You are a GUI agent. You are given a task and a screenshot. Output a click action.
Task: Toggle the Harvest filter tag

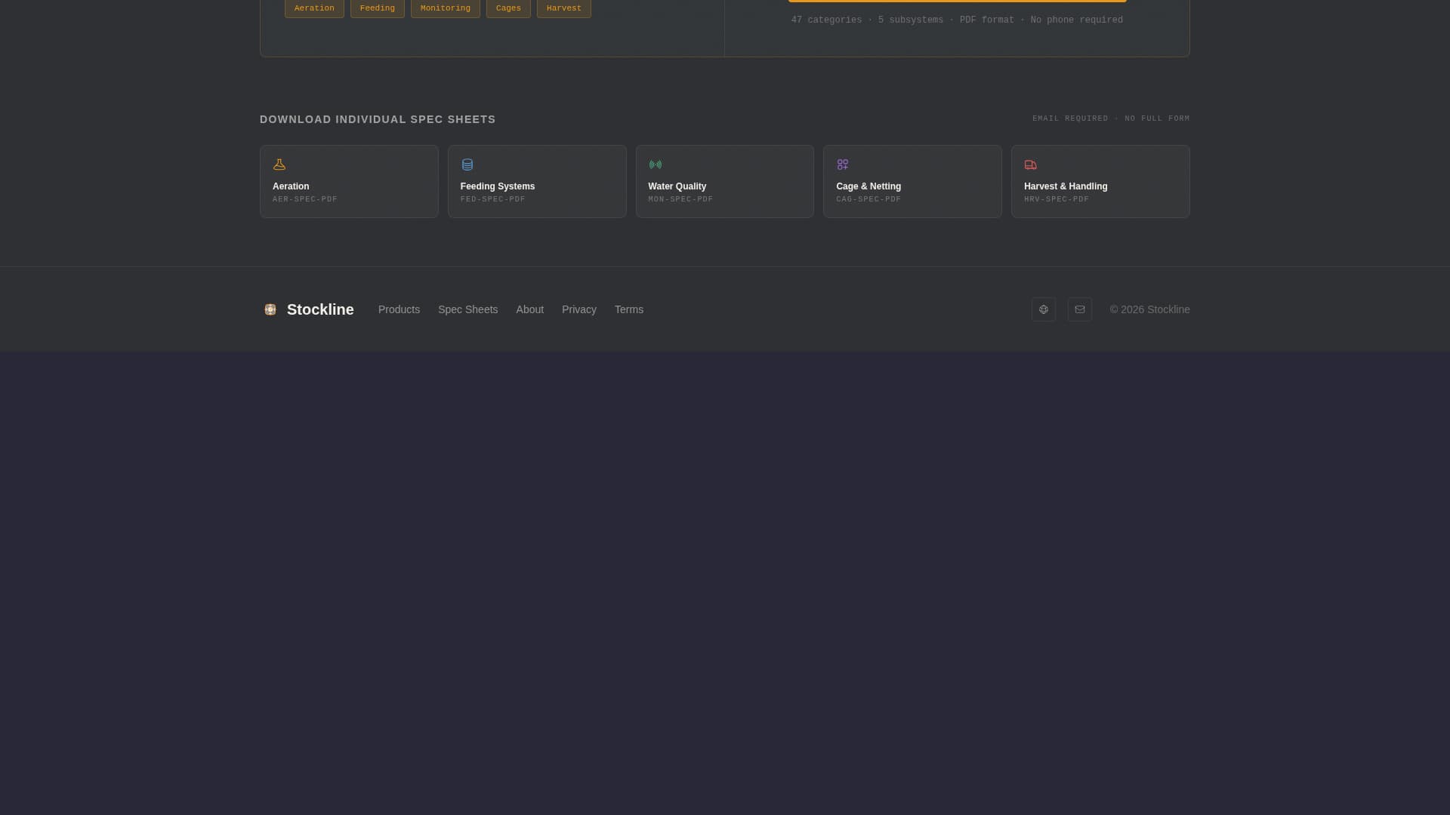point(563,8)
